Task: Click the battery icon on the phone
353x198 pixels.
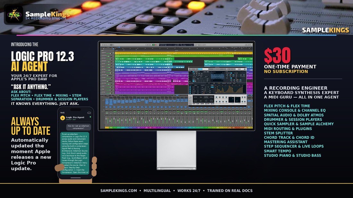Action: tap(89, 113)
